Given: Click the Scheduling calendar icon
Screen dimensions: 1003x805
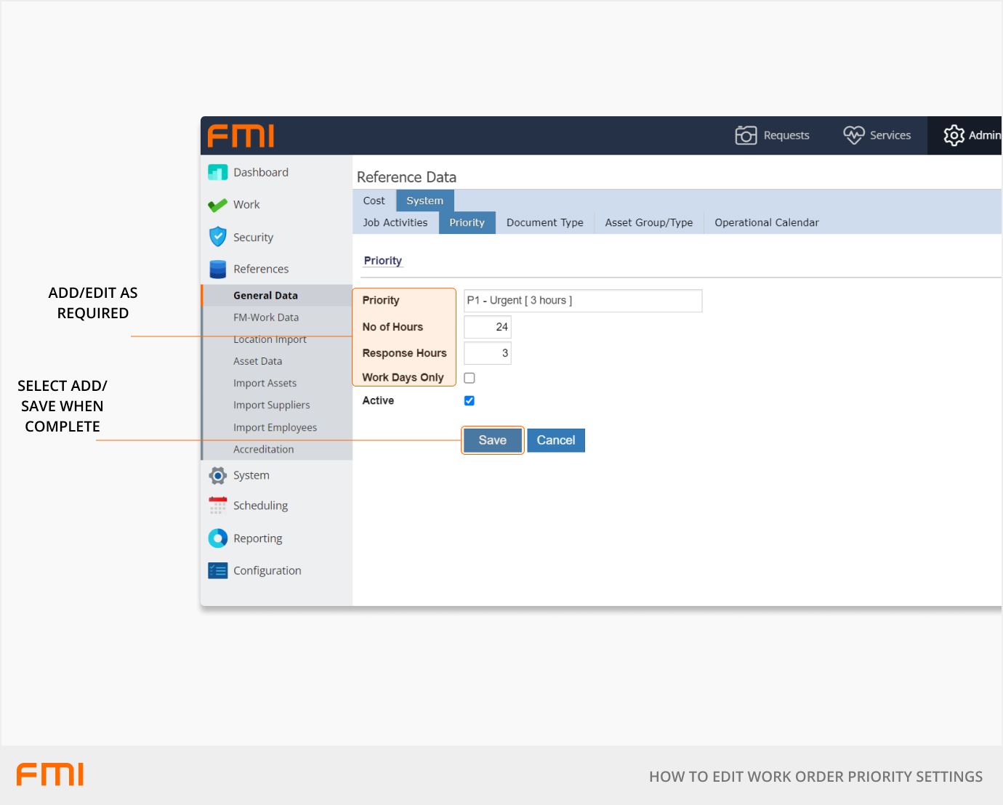Looking at the screenshot, I should pos(217,506).
